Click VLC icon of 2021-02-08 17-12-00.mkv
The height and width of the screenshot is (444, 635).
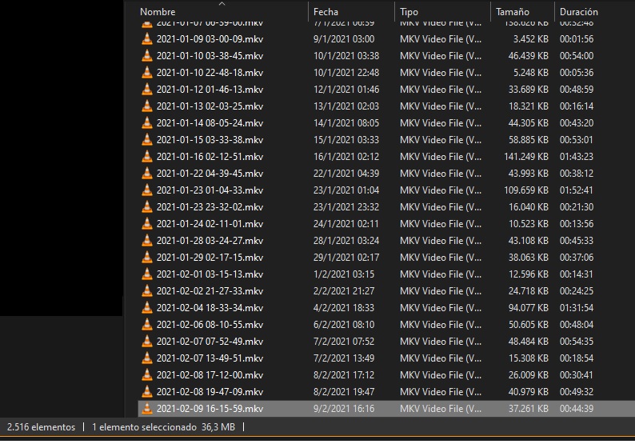click(x=147, y=375)
